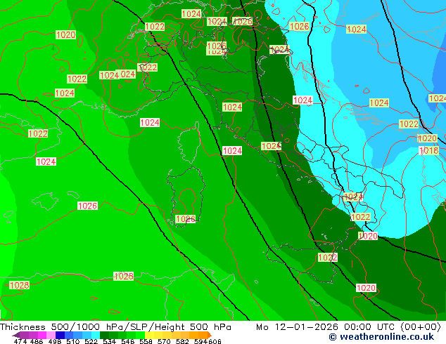Click the legend value 570
446x344 pixels.
164,341
